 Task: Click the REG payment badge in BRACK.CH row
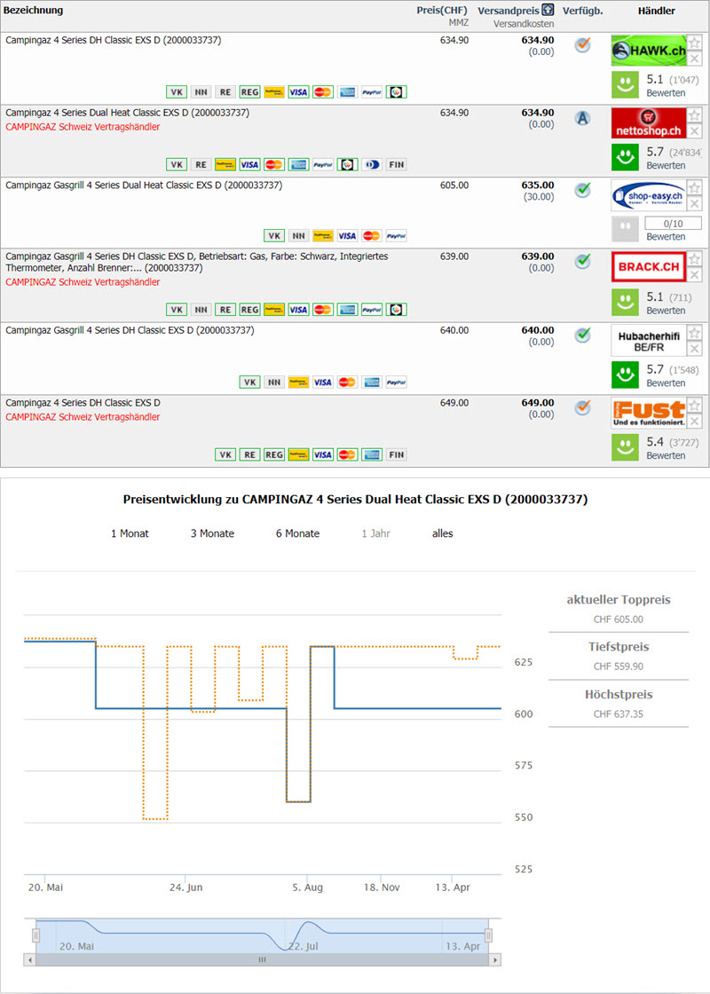[249, 310]
